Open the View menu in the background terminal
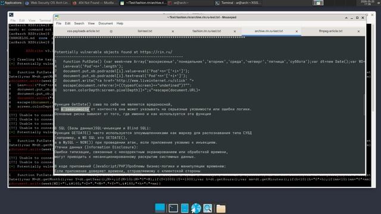Image resolution: width=381 pixels, height=214 pixels. [32, 21]
